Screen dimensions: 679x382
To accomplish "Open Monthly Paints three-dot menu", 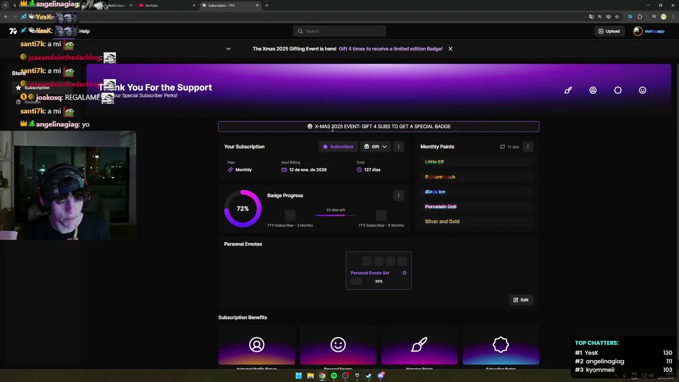I will (x=528, y=146).
